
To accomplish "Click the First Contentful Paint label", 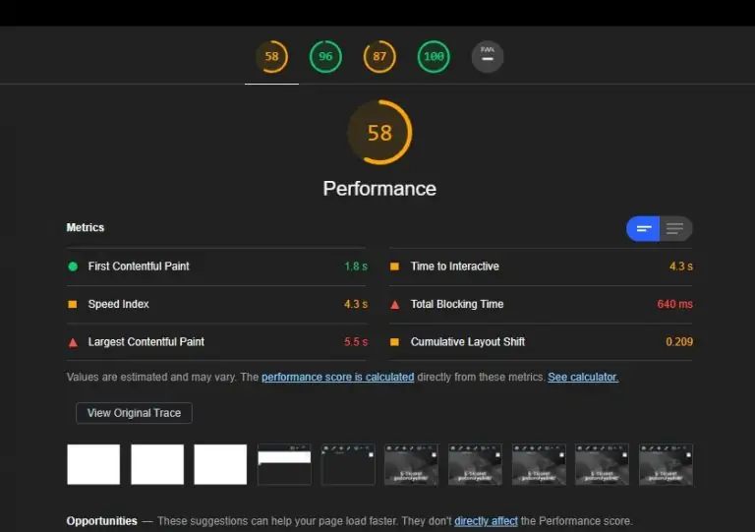I will (x=139, y=266).
